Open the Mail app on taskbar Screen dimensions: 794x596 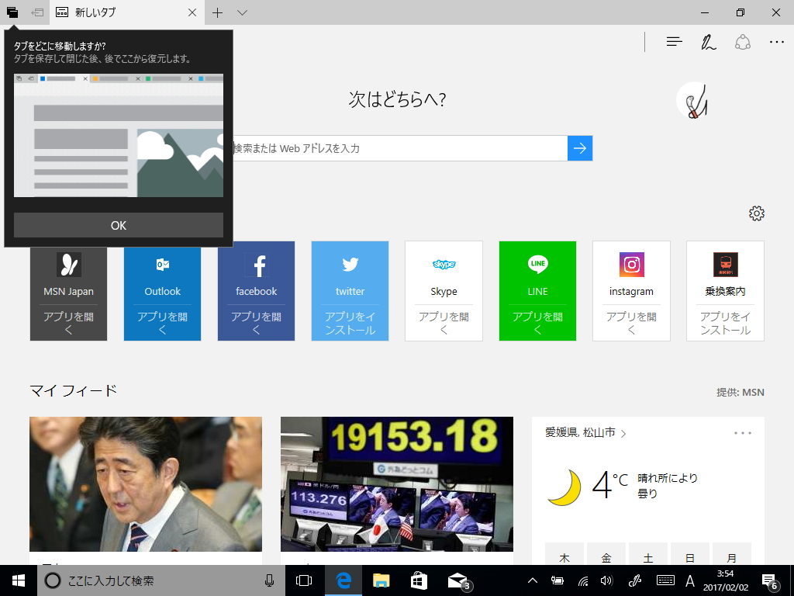point(458,580)
